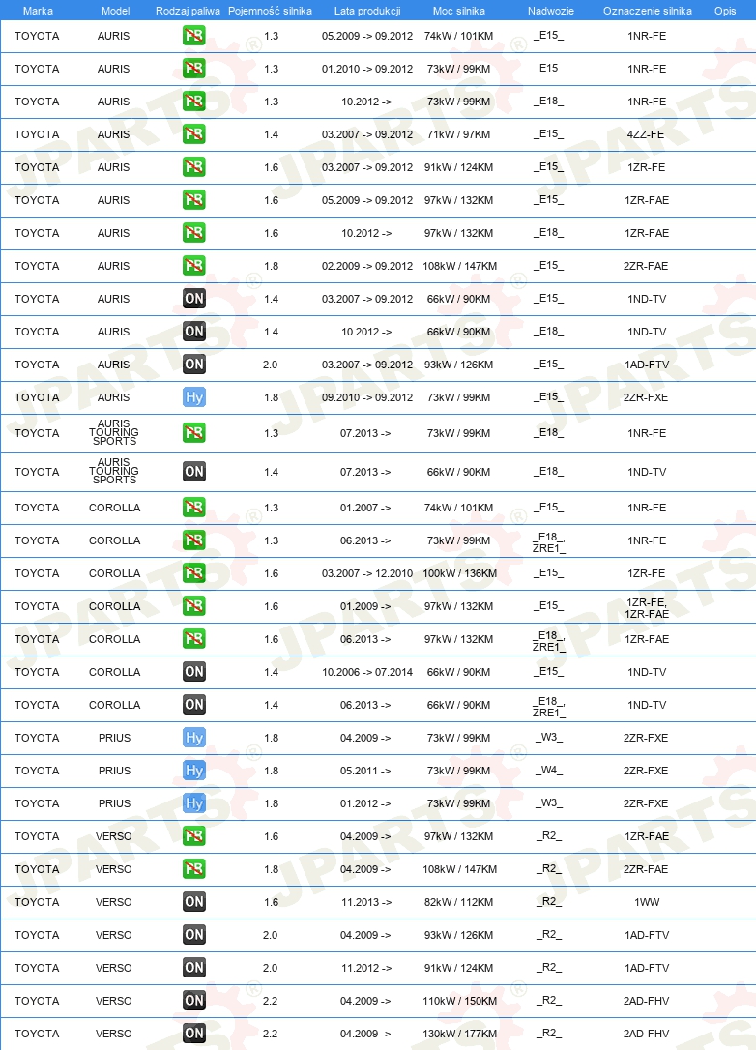Screen dimensions: 756x1050
Task: Click the hybrid Hy icon in the AURIS 2ZR-FXE row
Action: tap(193, 397)
